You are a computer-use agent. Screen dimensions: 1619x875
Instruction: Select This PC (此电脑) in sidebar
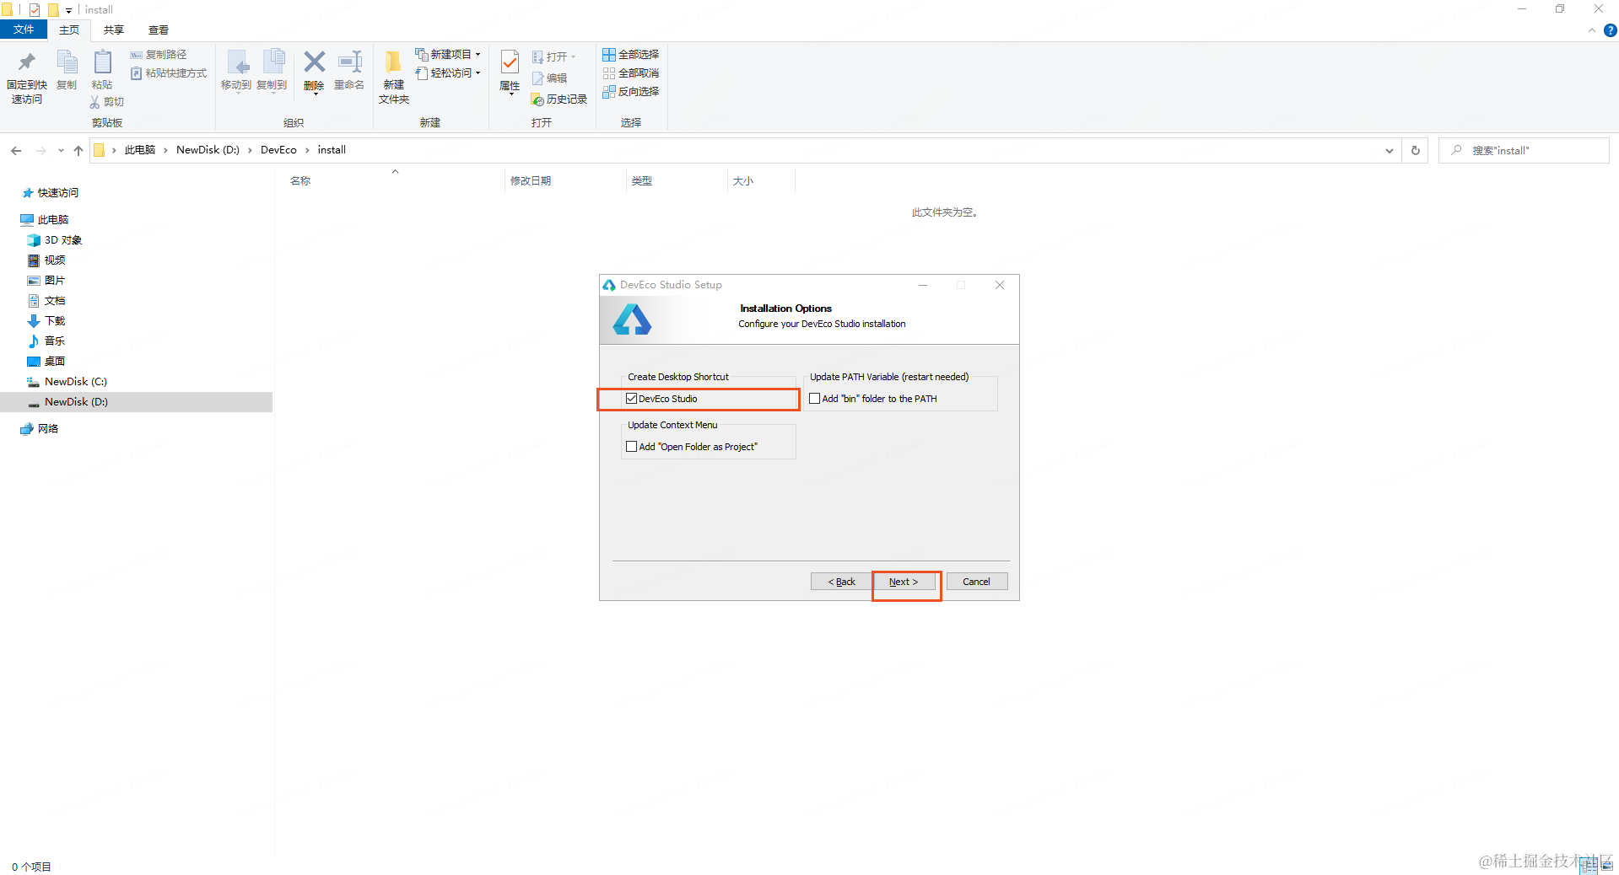[52, 220]
